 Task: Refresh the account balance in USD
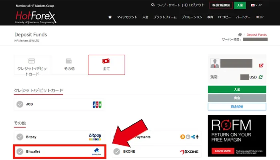pyautogui.click(x=261, y=77)
